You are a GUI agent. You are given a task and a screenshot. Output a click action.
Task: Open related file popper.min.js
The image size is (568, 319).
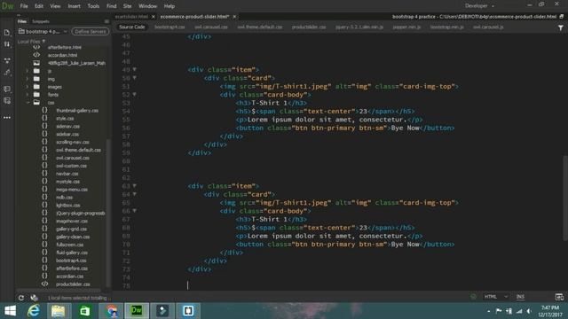pos(406,27)
